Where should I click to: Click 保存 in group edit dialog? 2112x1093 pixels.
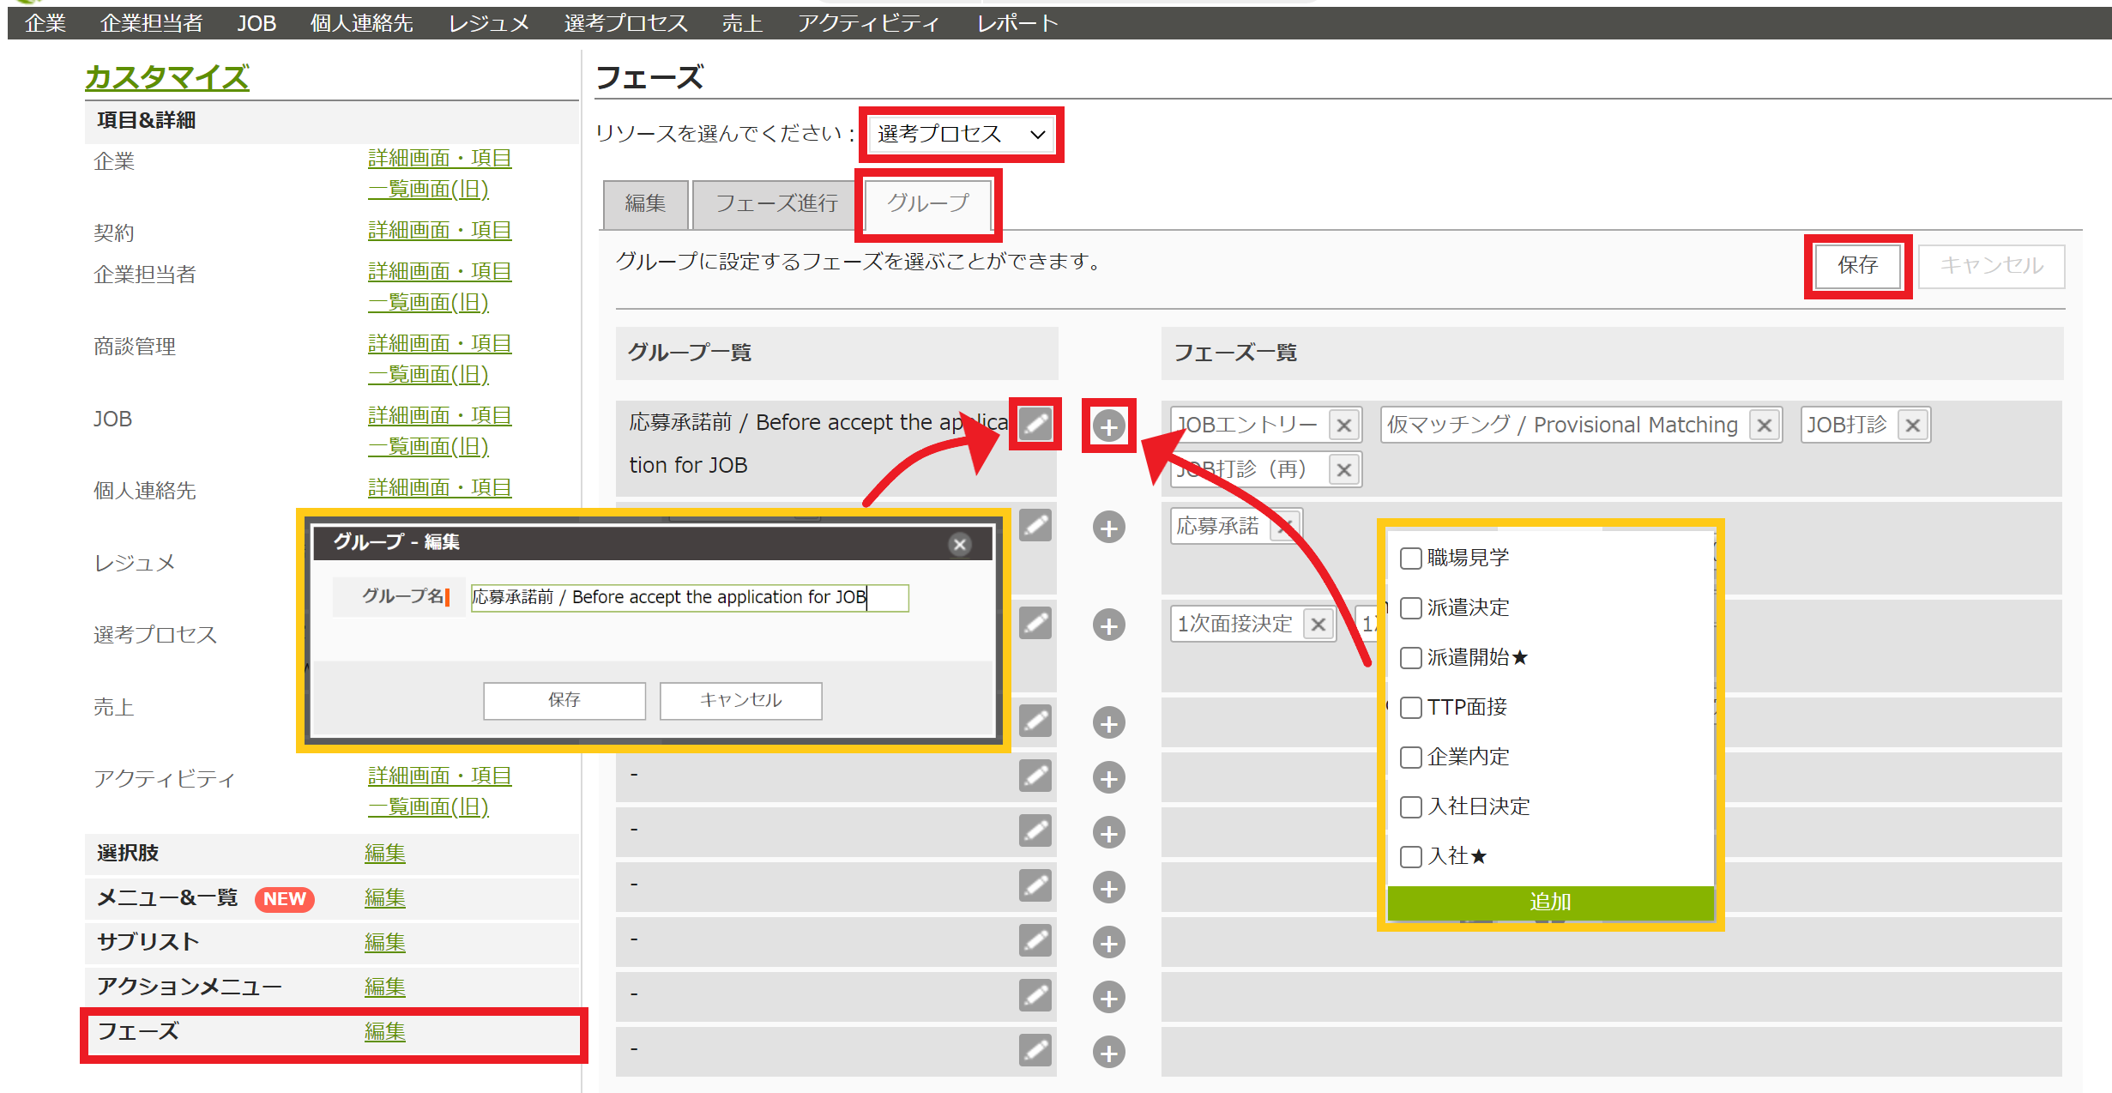tap(564, 700)
